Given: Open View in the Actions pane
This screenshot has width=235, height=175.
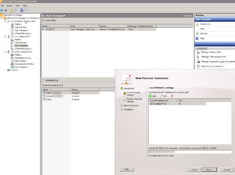Looking at the screenshot, I should click(x=202, y=29).
